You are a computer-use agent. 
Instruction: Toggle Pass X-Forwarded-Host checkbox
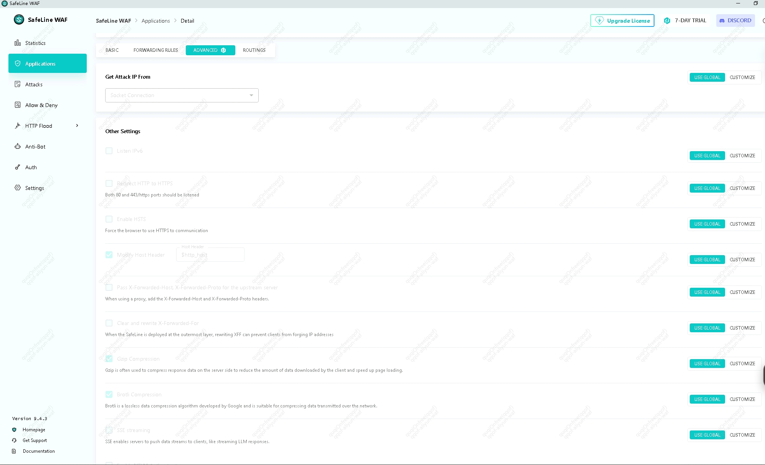pyautogui.click(x=109, y=287)
